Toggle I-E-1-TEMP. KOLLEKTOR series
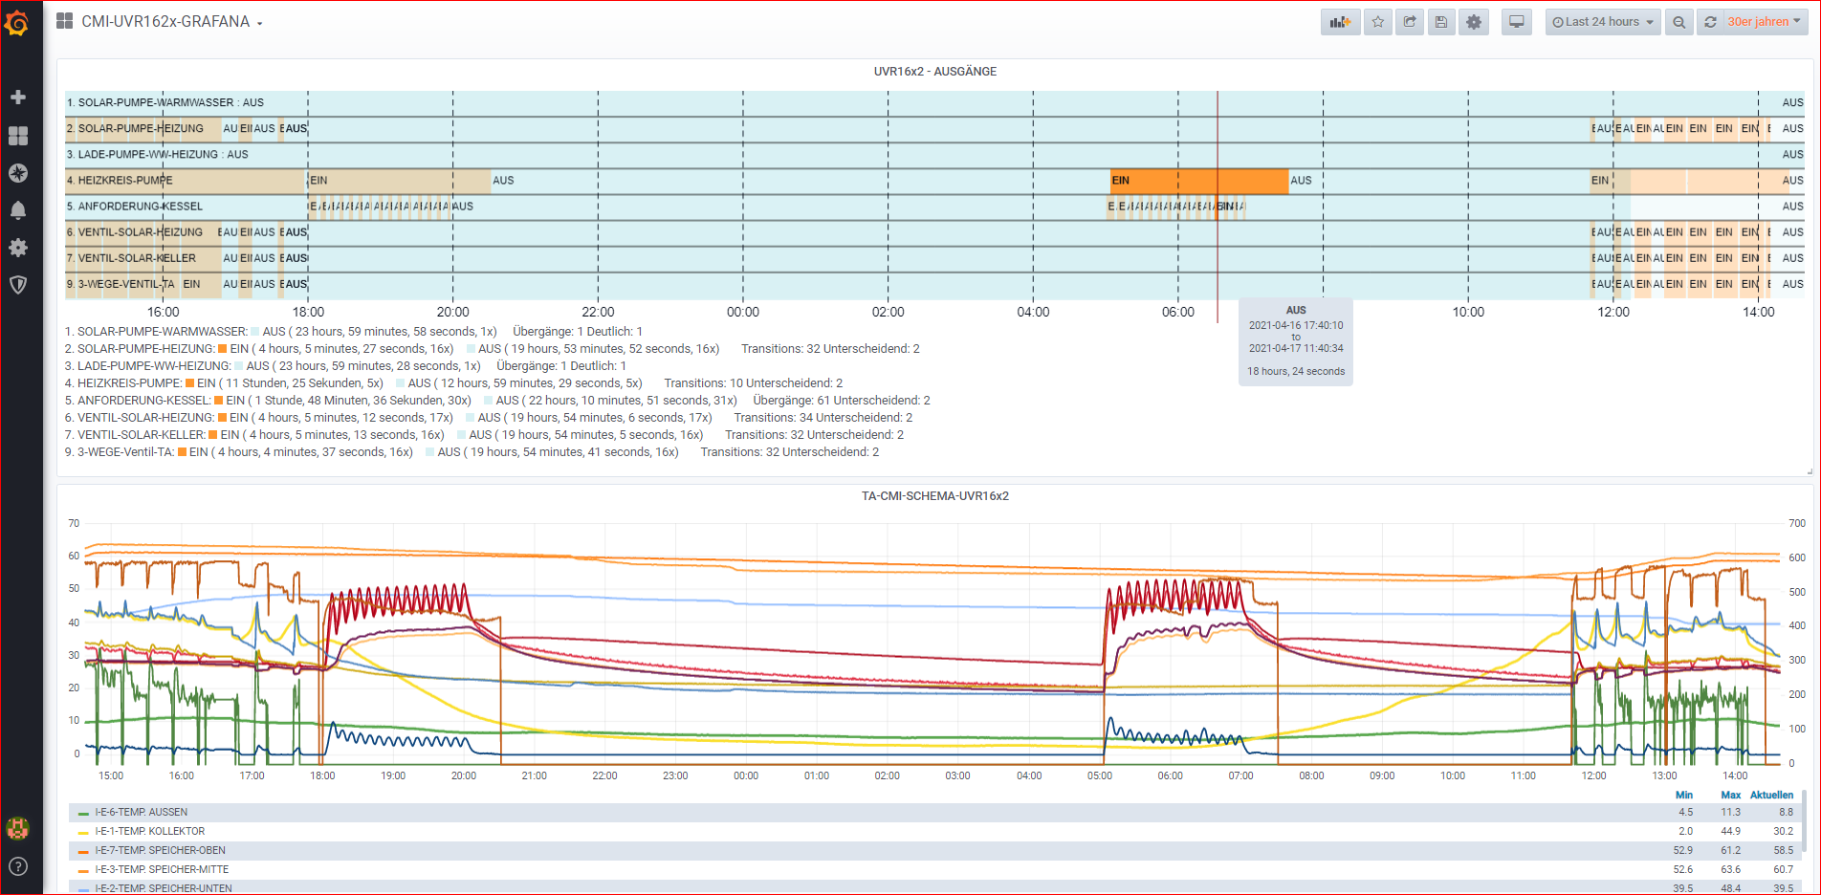 (150, 831)
